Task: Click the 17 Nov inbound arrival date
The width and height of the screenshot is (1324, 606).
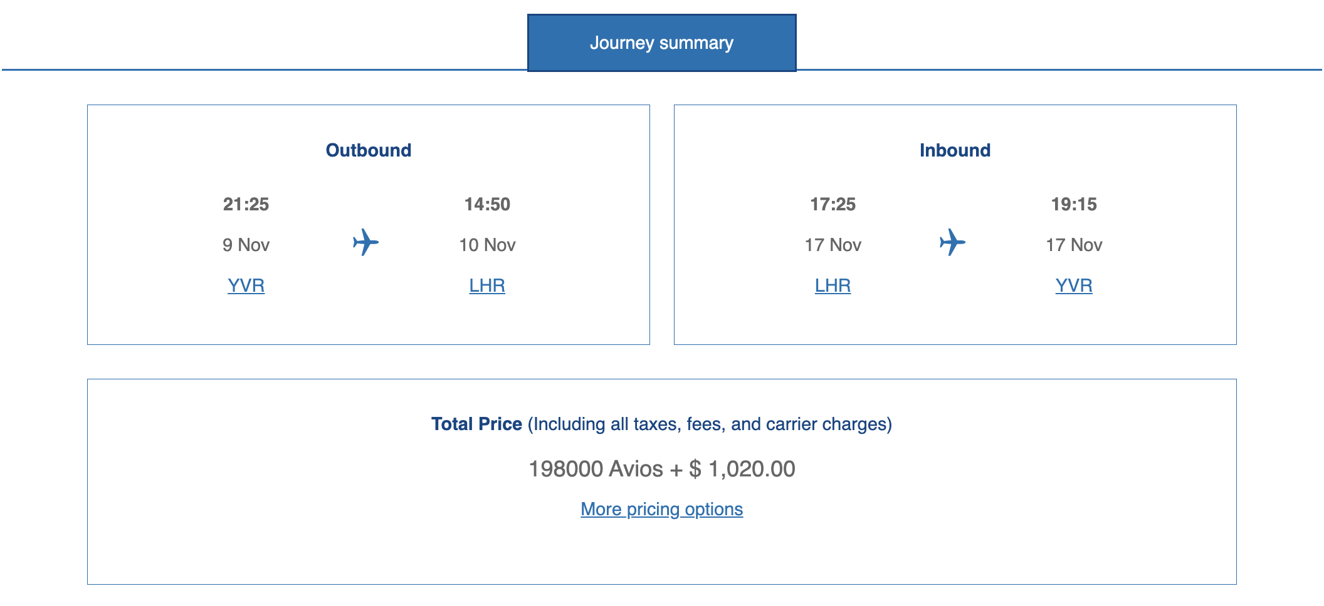Action: pyautogui.click(x=1074, y=245)
